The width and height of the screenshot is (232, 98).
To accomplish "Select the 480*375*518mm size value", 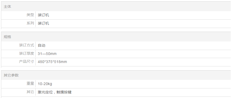I will pyautogui.click(x=52, y=62).
